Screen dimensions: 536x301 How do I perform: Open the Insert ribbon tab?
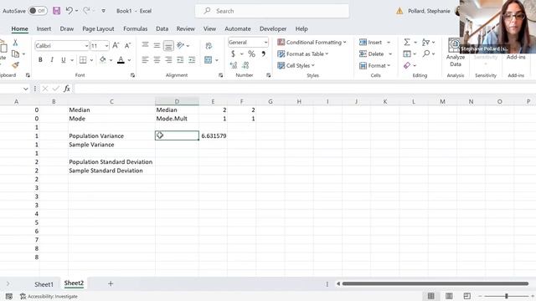pyautogui.click(x=44, y=29)
